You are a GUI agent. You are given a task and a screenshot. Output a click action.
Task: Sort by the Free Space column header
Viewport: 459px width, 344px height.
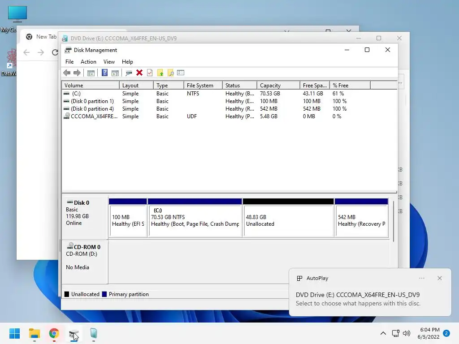click(x=315, y=86)
